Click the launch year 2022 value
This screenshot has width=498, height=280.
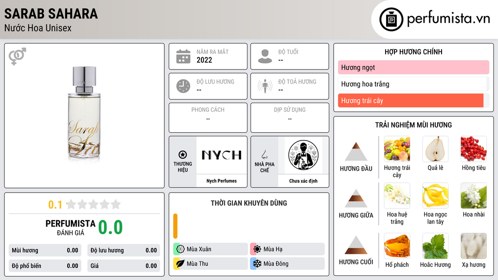(204, 60)
